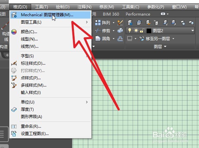The image size is (199, 148).
Task: Expand the 图层 panel title arrow
Action: point(165,46)
